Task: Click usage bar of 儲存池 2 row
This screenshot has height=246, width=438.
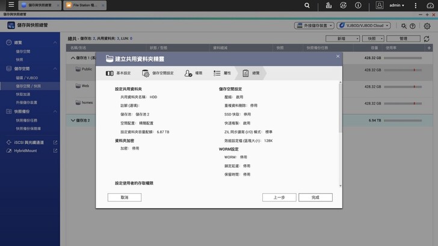Action: point(403,121)
